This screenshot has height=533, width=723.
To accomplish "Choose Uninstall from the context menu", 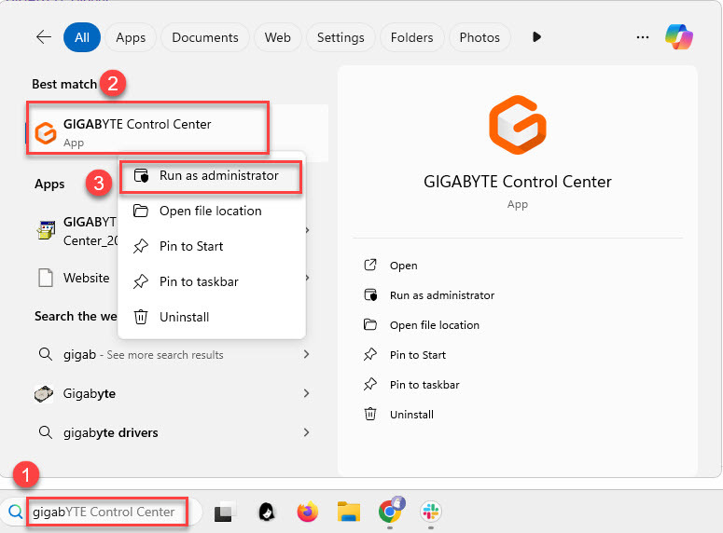I will [x=183, y=317].
